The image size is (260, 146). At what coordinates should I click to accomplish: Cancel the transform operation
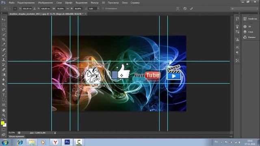tap(185, 9)
